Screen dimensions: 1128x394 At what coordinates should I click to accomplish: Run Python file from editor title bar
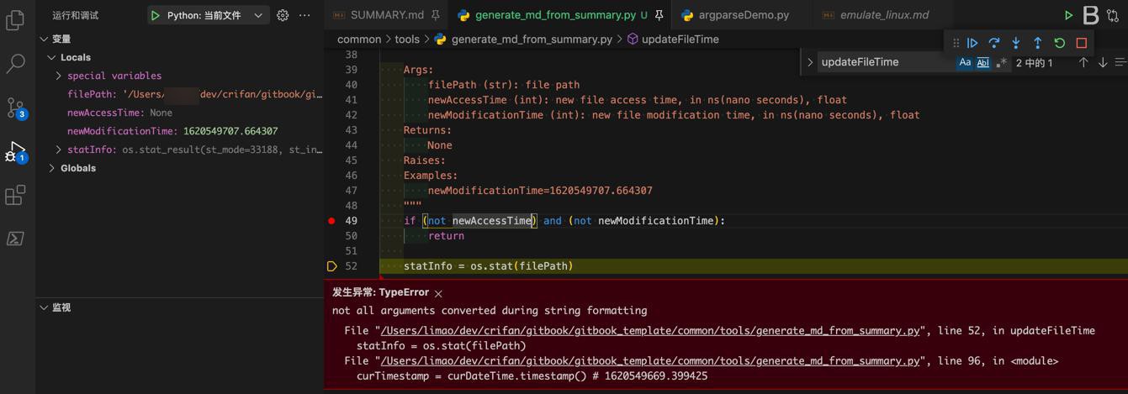pyautogui.click(x=1068, y=15)
